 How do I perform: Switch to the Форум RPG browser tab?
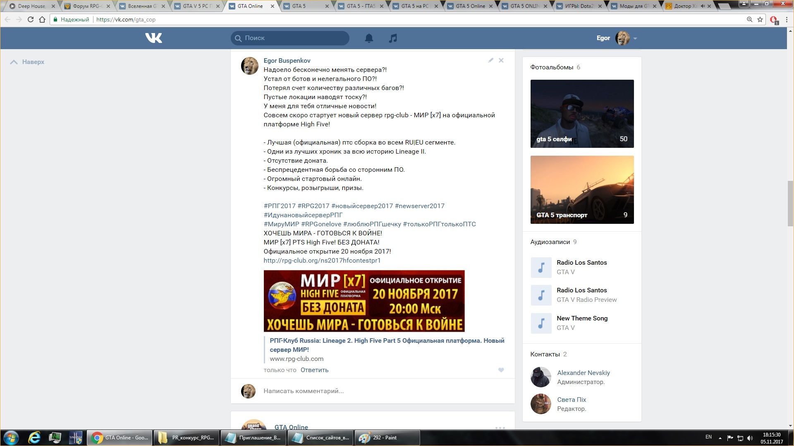pyautogui.click(x=87, y=6)
